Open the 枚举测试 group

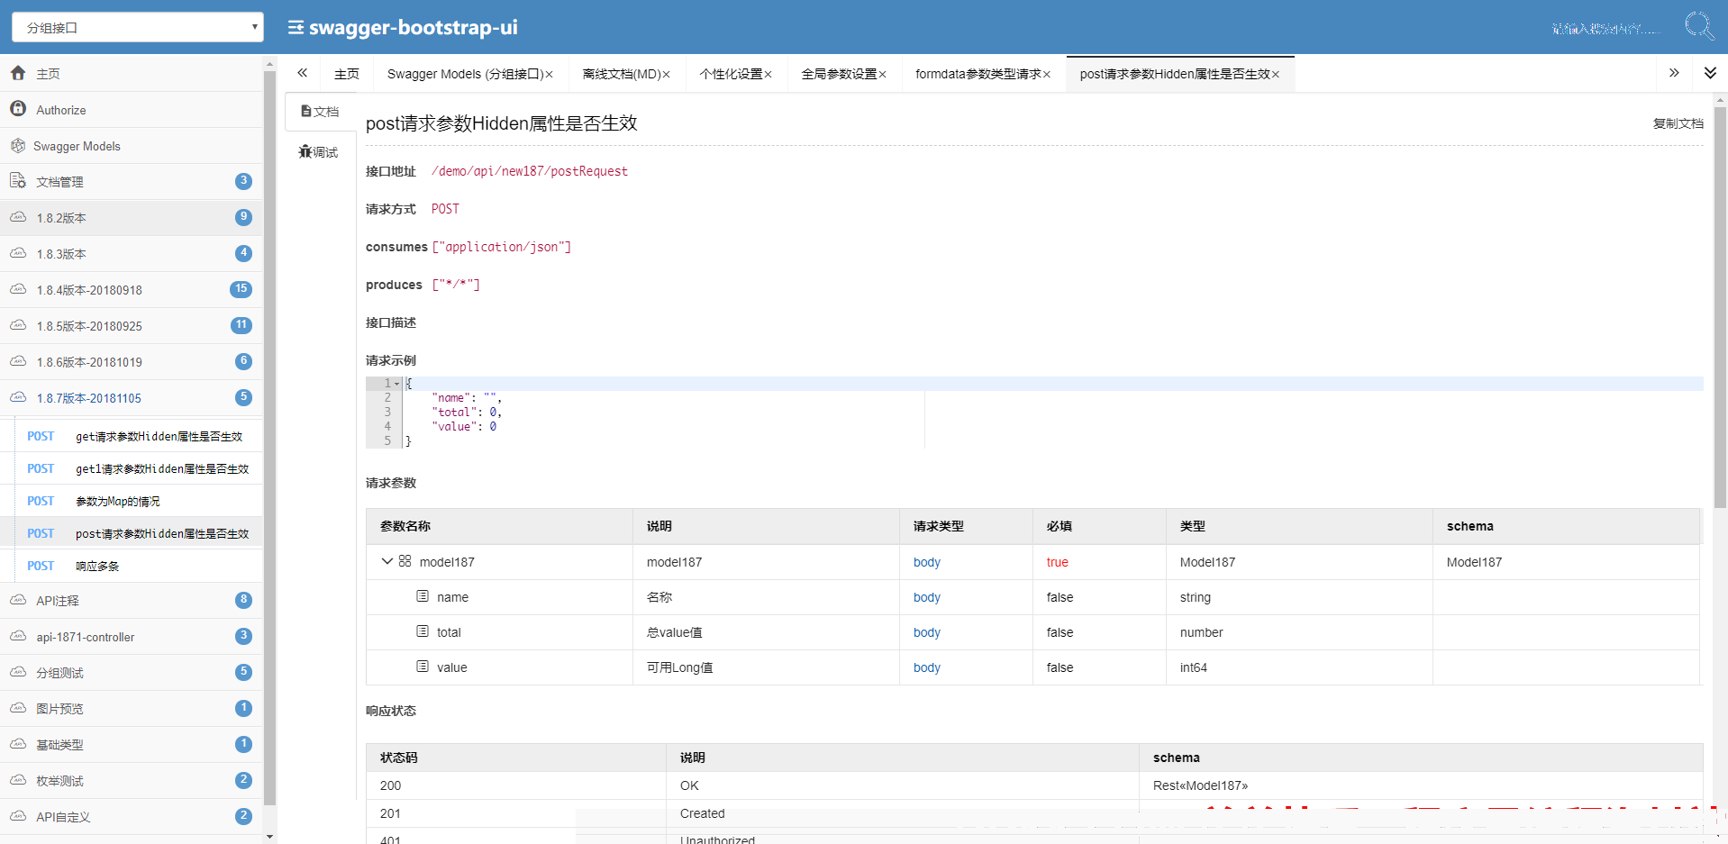132,780
